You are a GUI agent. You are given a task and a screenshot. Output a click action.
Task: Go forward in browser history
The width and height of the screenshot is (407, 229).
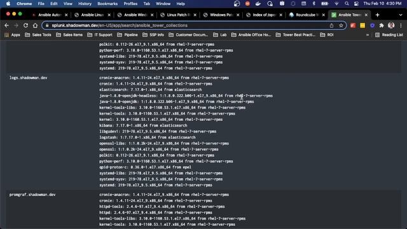[x=16, y=25]
